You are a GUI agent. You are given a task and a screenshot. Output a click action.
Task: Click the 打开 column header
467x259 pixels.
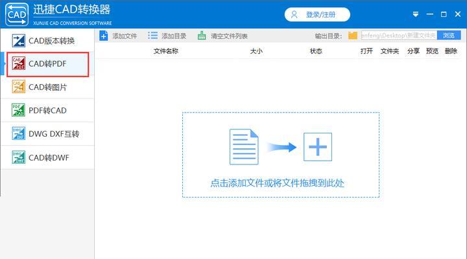[366, 51]
